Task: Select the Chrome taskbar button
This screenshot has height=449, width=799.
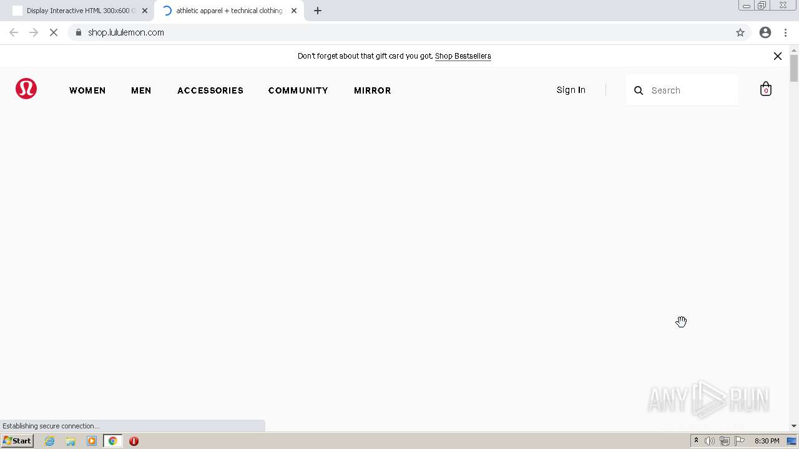Action: [113, 441]
